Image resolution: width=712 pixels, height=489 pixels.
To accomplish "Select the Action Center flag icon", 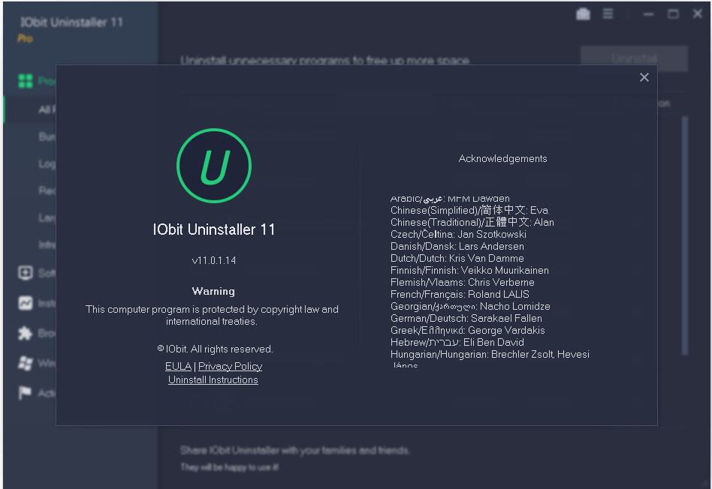I will [26, 393].
